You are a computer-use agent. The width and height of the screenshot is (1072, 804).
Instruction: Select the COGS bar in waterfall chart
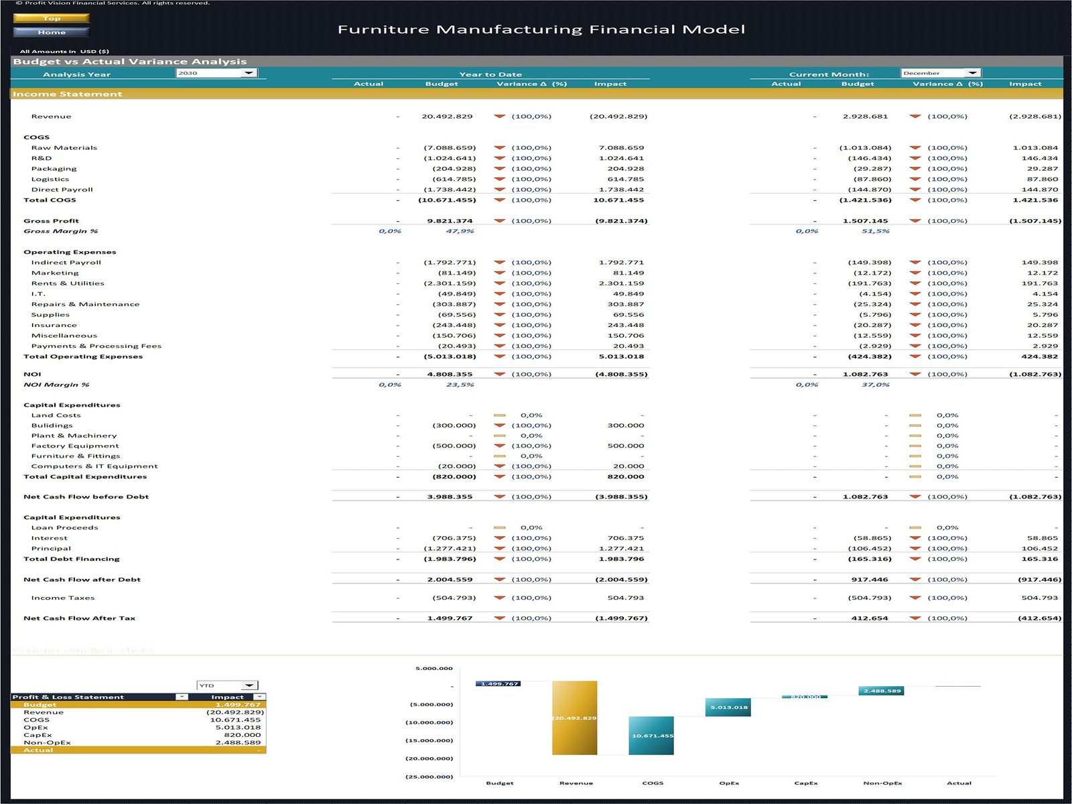tap(651, 736)
